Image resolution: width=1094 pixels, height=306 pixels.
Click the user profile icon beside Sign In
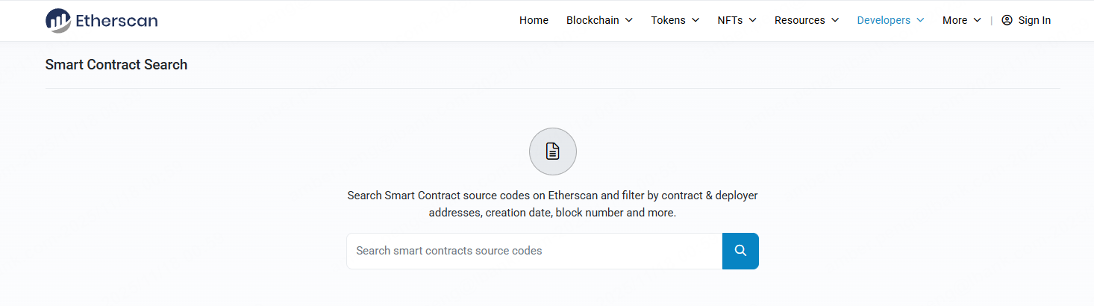point(1007,20)
